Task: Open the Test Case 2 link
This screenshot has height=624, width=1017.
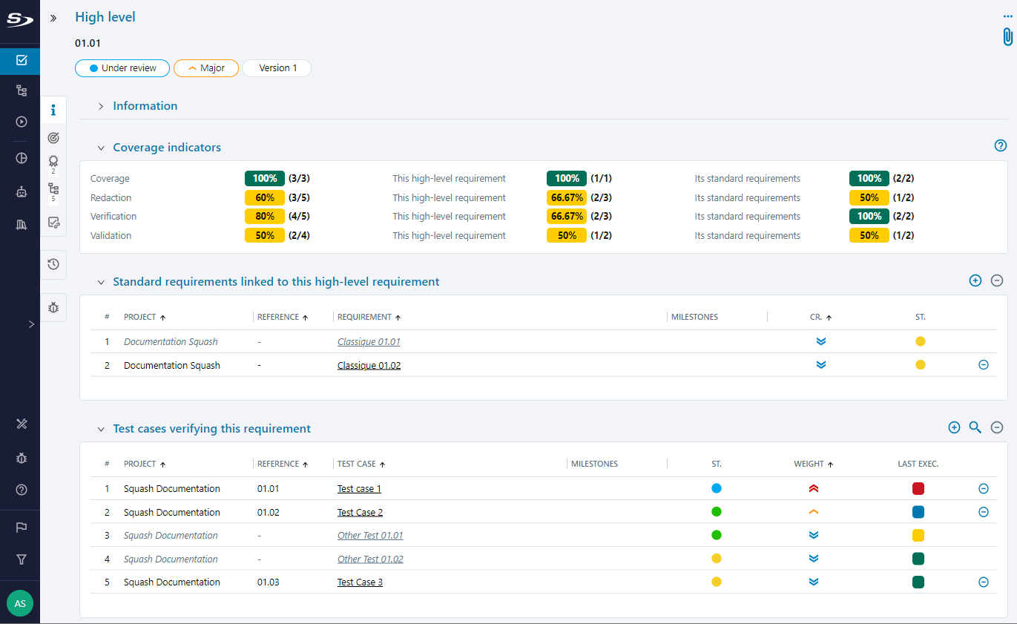Action: coord(360,512)
